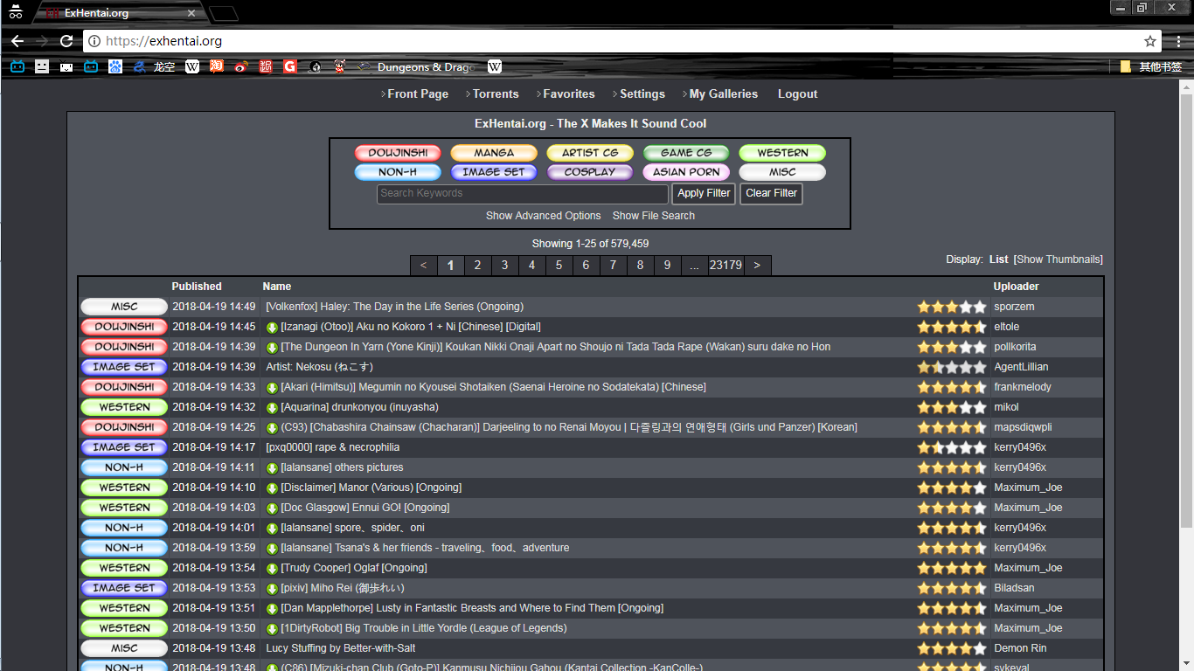Image resolution: width=1194 pixels, height=671 pixels.
Task: Click torrent download icon in the 14:33 row
Action: point(272,388)
